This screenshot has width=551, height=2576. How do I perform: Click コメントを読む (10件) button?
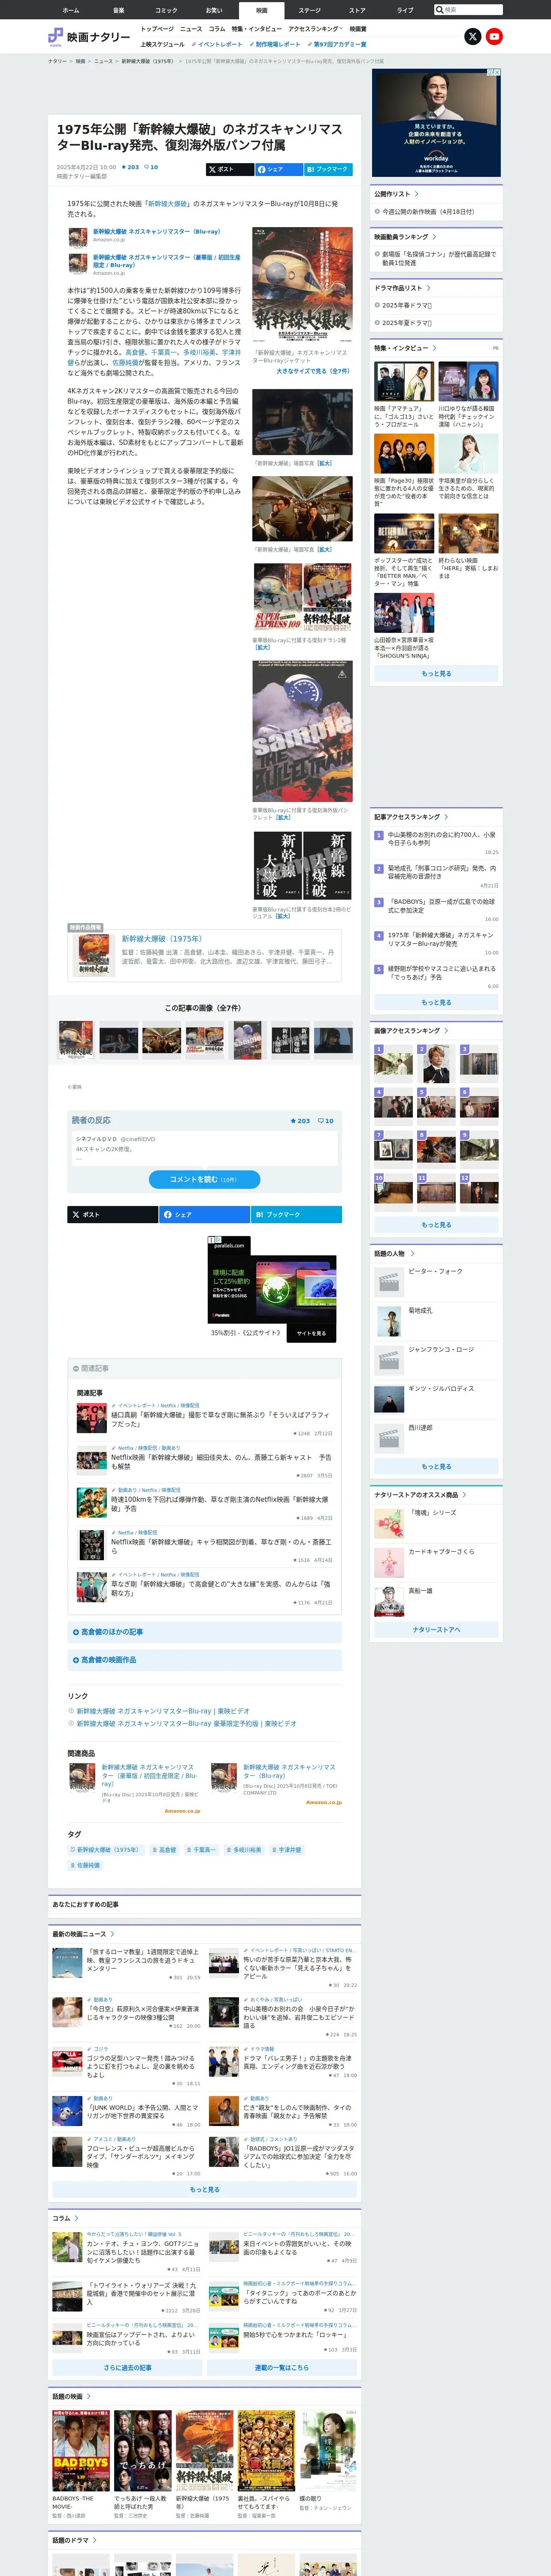click(x=204, y=1179)
